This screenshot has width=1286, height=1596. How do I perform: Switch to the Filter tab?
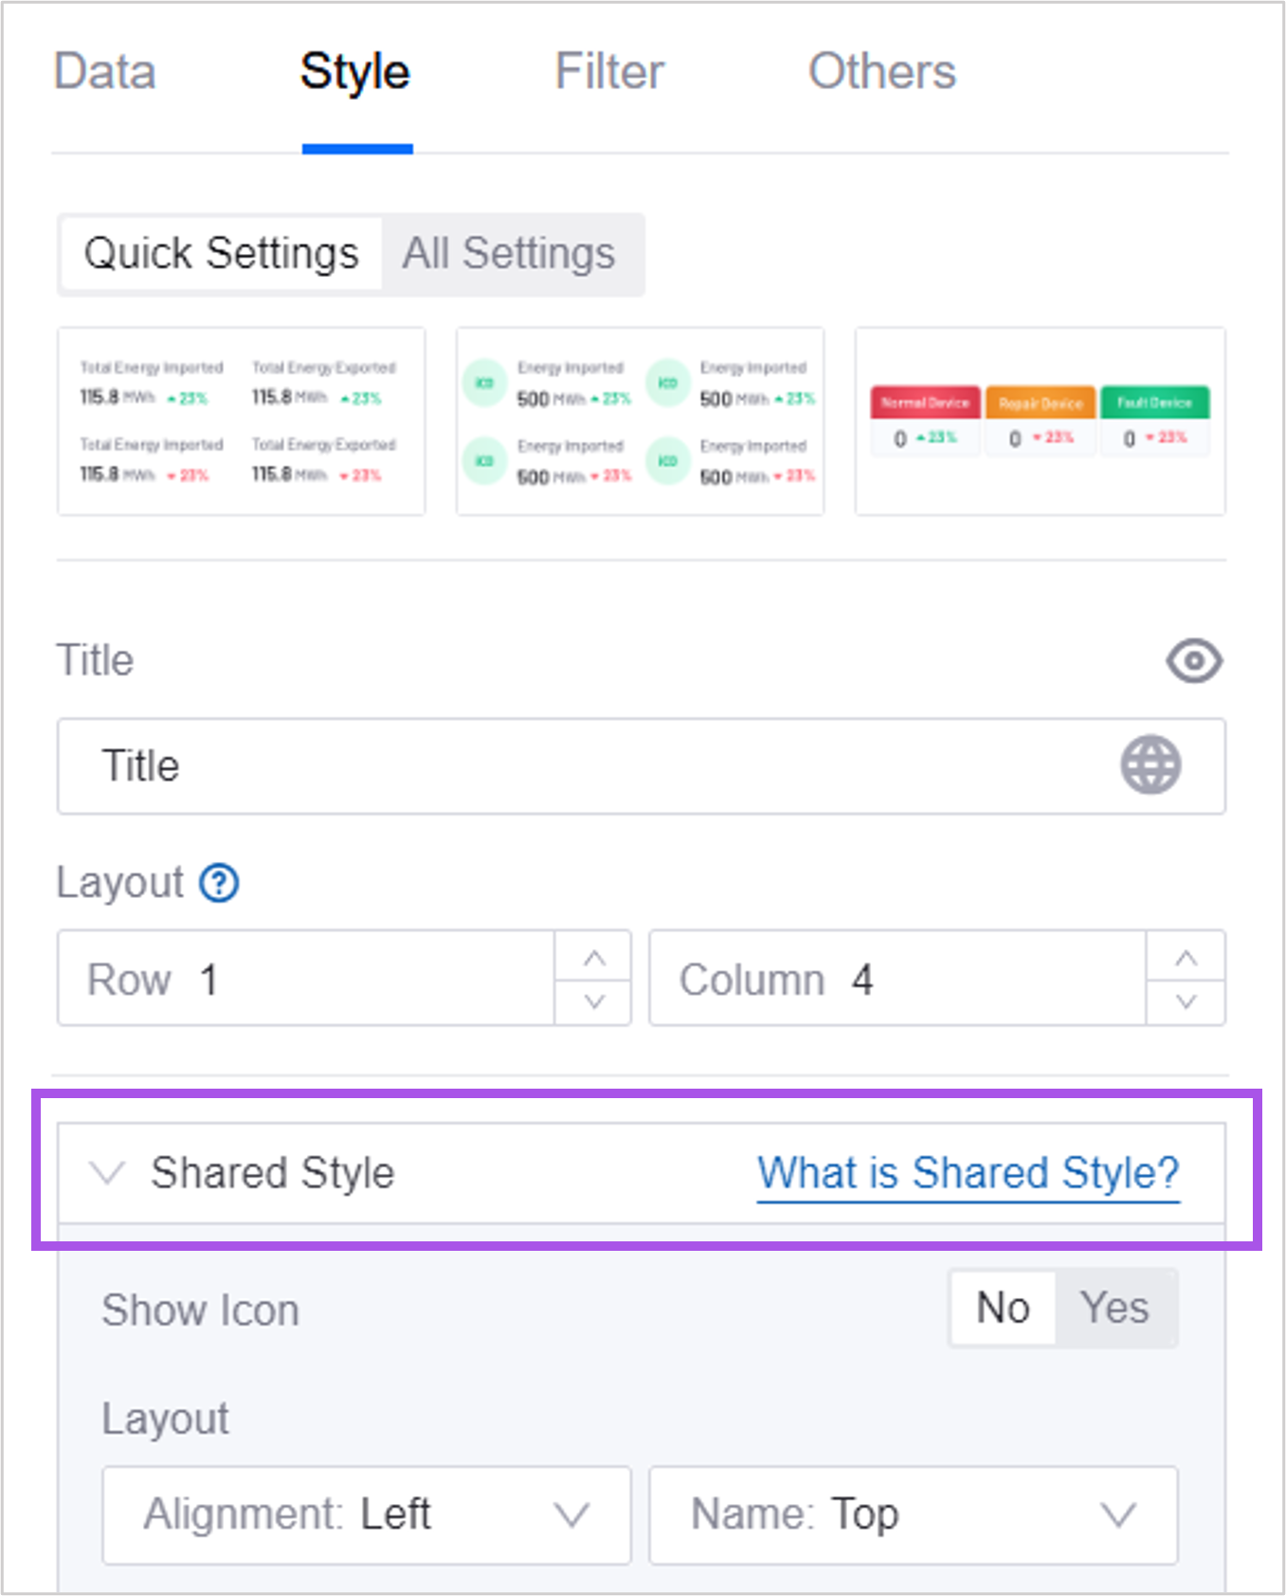609,72
